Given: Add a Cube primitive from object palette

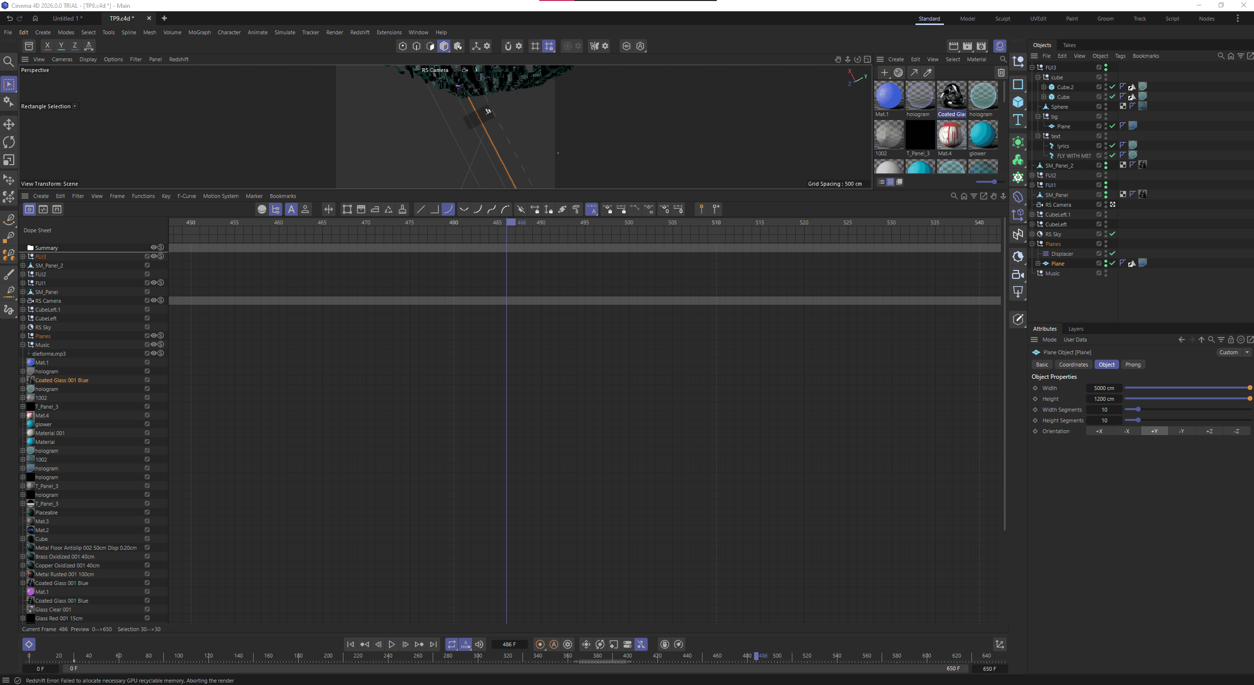Looking at the screenshot, I should pos(1018,102).
